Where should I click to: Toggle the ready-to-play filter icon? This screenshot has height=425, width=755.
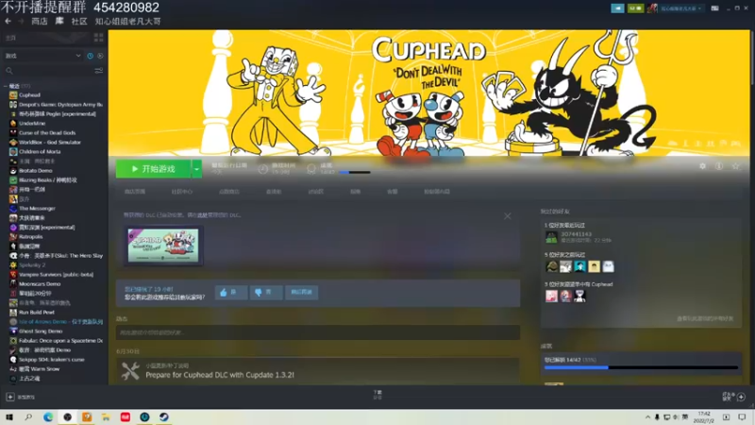[x=100, y=56]
